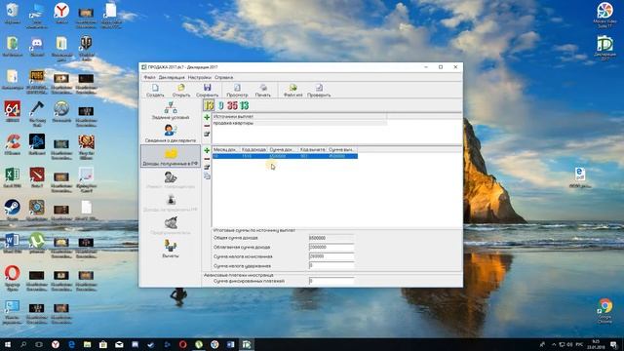The width and height of the screenshot is (624, 351).
Task: Open the Настройки menu
Action: point(199,77)
